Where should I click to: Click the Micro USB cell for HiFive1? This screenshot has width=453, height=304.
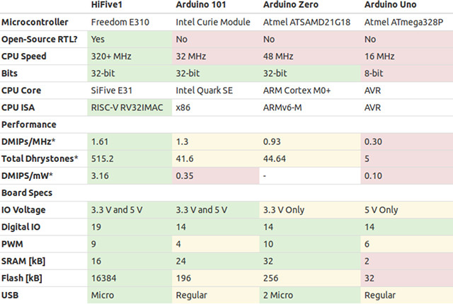pyautogui.click(x=130, y=295)
